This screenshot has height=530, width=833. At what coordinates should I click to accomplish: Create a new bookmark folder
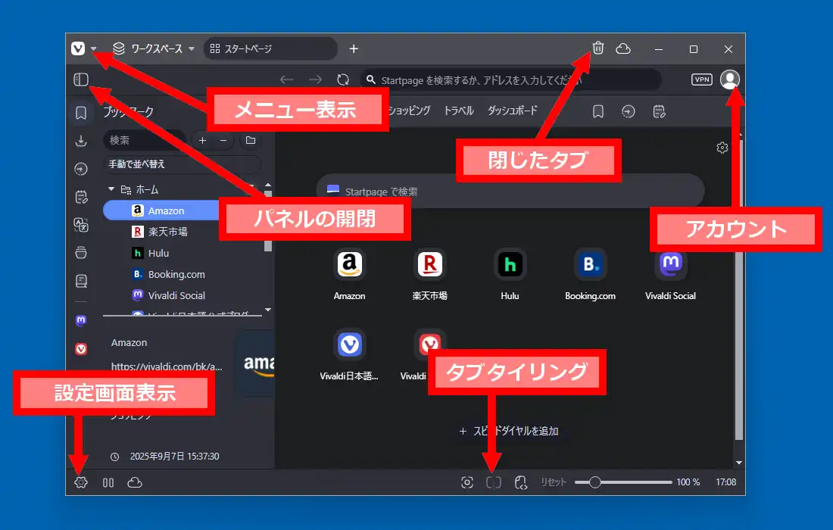[251, 140]
